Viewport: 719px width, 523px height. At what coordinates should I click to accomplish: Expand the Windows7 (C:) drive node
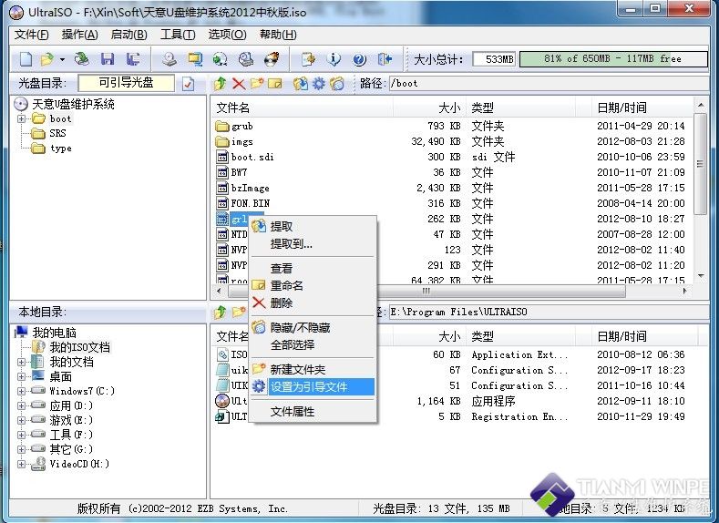pos(21,391)
